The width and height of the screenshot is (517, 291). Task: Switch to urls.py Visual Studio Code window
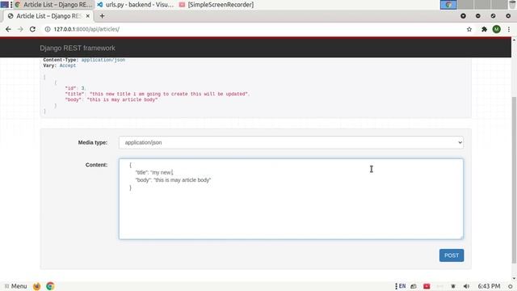[136, 5]
